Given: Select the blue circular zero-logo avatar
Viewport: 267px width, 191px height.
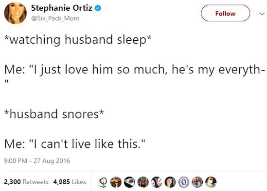Looking at the screenshot, I should click(x=183, y=182).
